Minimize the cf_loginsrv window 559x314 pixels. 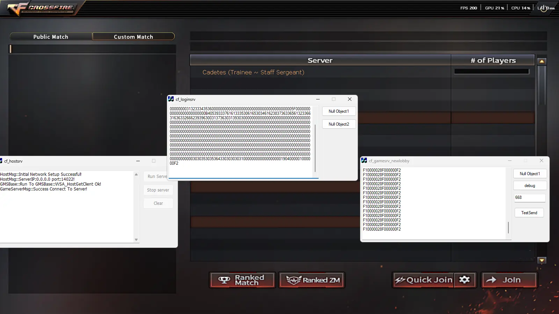pyautogui.click(x=318, y=99)
